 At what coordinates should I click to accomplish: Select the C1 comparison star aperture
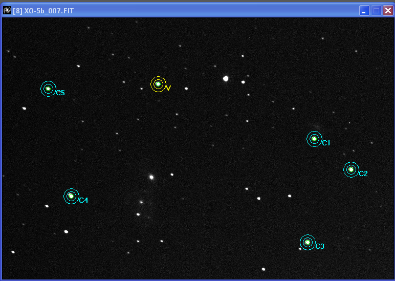pyautogui.click(x=314, y=139)
